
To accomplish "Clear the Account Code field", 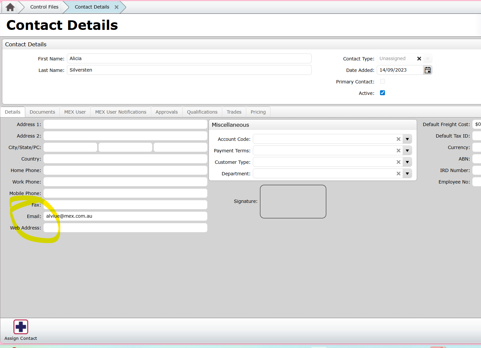I will click(x=398, y=139).
